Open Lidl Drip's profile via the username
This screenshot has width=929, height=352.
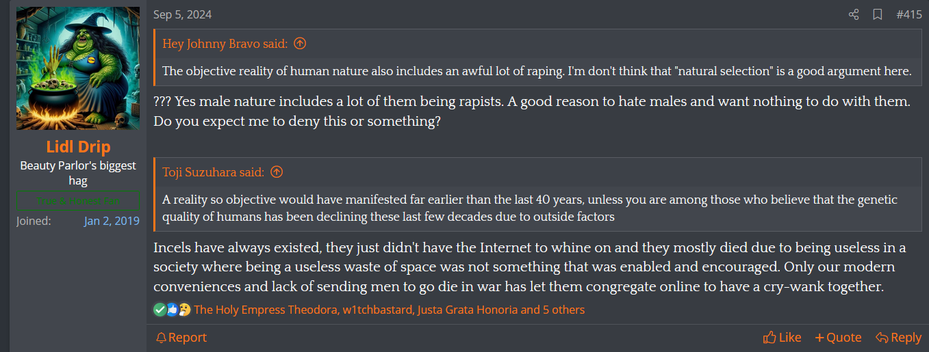[78, 147]
